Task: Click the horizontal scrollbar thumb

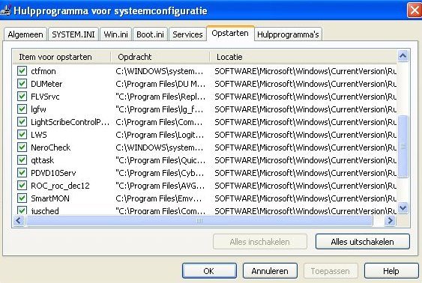Action: [199, 221]
